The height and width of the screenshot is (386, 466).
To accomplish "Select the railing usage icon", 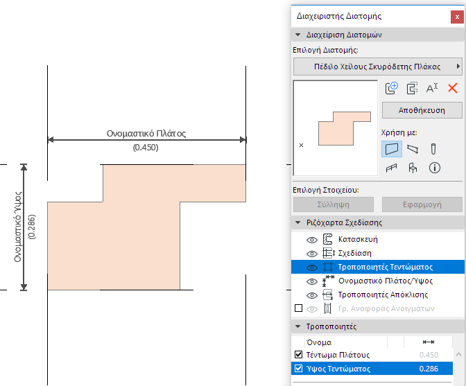I will coord(391,168).
